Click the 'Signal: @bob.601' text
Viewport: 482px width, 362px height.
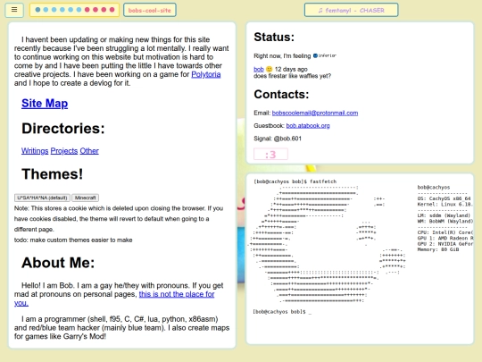coord(278,139)
